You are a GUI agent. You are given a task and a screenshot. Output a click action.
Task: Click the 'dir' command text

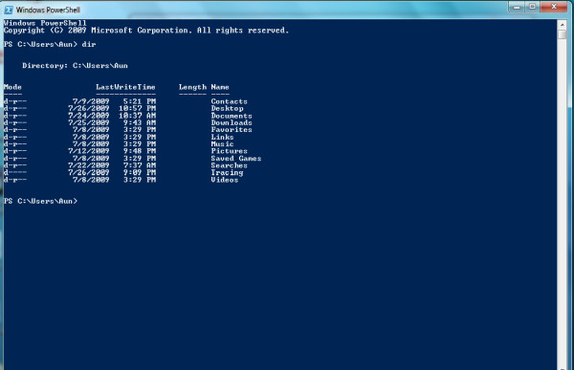pos(89,44)
